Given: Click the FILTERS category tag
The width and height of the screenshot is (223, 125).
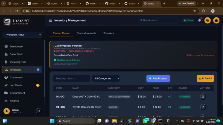Looking at the screenshot, I should 113,107.
